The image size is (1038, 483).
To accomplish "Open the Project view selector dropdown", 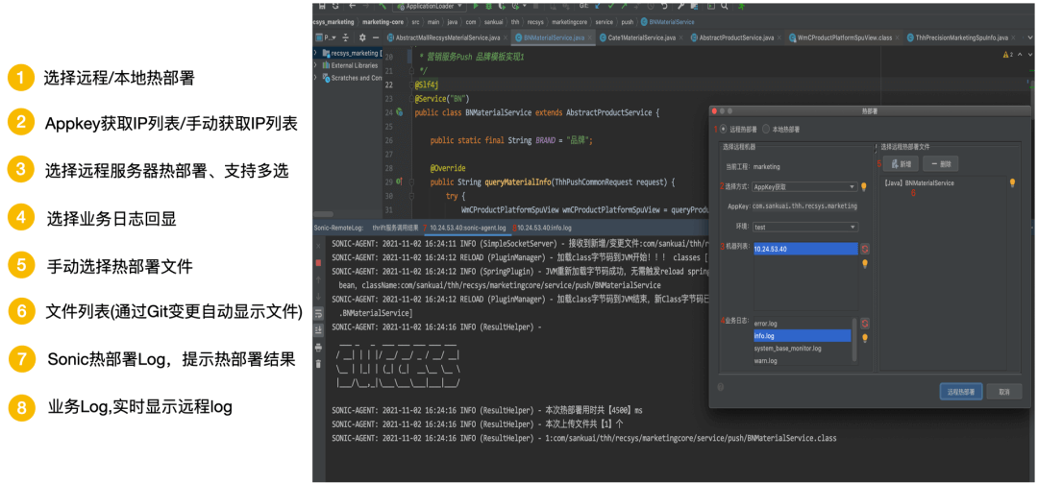I will coord(326,37).
